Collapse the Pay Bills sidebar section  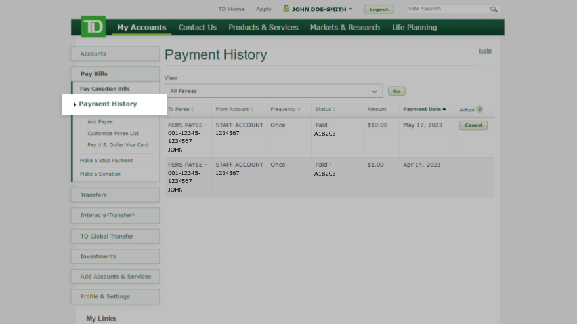pos(115,74)
